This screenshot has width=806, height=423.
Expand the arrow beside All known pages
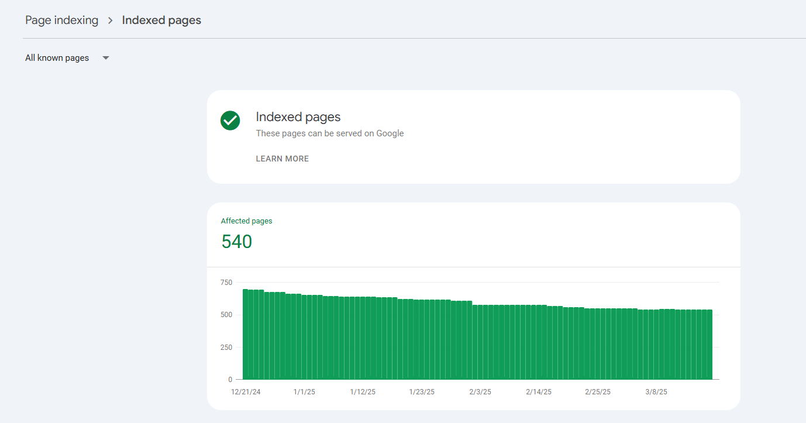[106, 58]
